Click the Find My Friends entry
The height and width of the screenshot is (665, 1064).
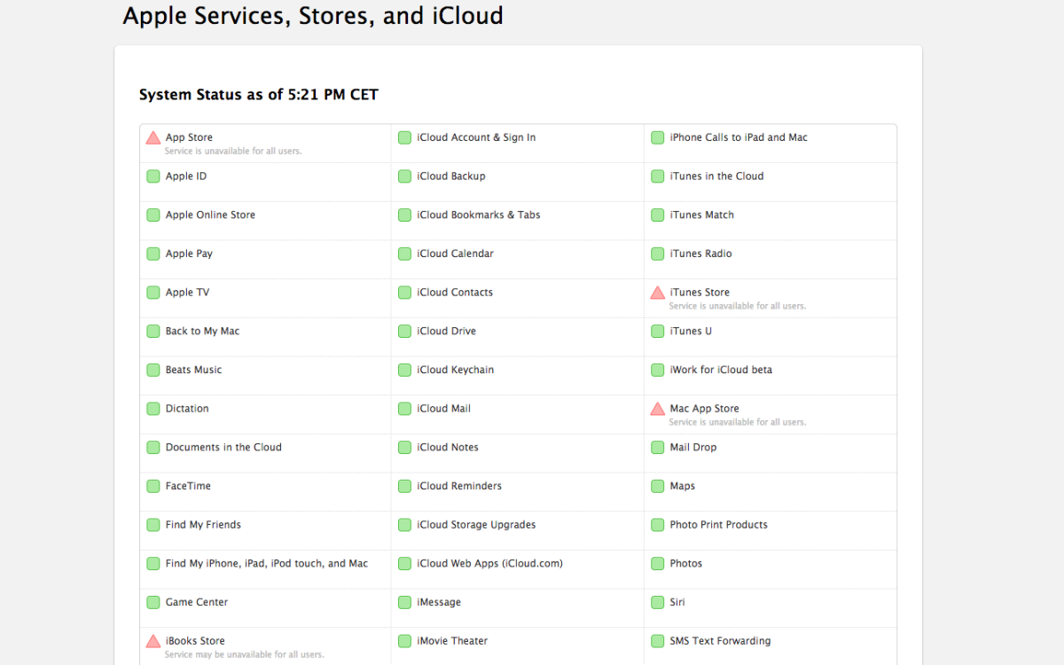pos(202,525)
